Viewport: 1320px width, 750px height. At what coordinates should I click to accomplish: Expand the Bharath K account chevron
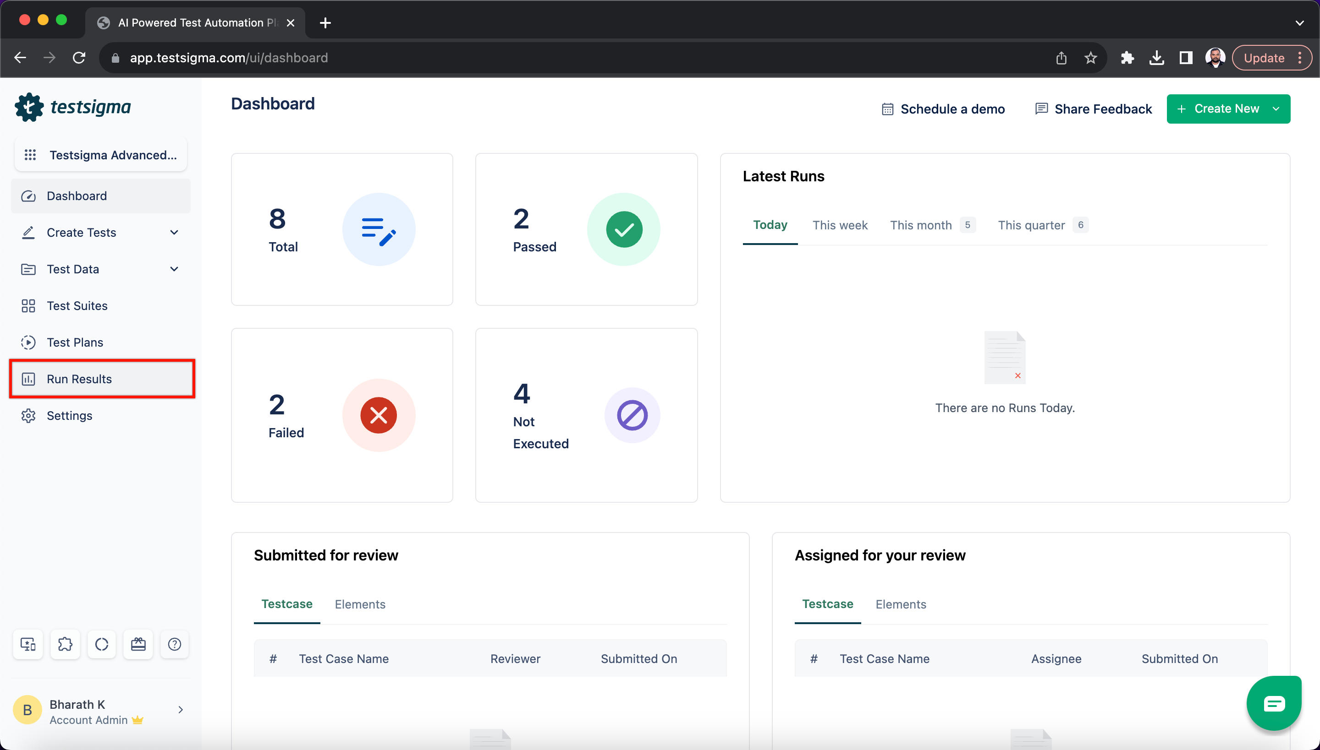(x=181, y=710)
